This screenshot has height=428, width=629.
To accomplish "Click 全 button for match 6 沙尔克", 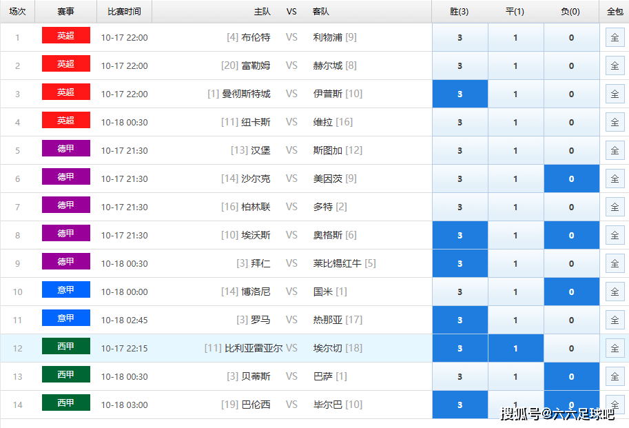I will (615, 179).
